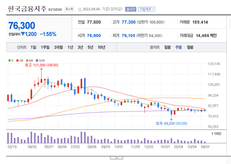Click the stock code 071050
The height and width of the screenshot is (164, 231).
[x=55, y=10]
